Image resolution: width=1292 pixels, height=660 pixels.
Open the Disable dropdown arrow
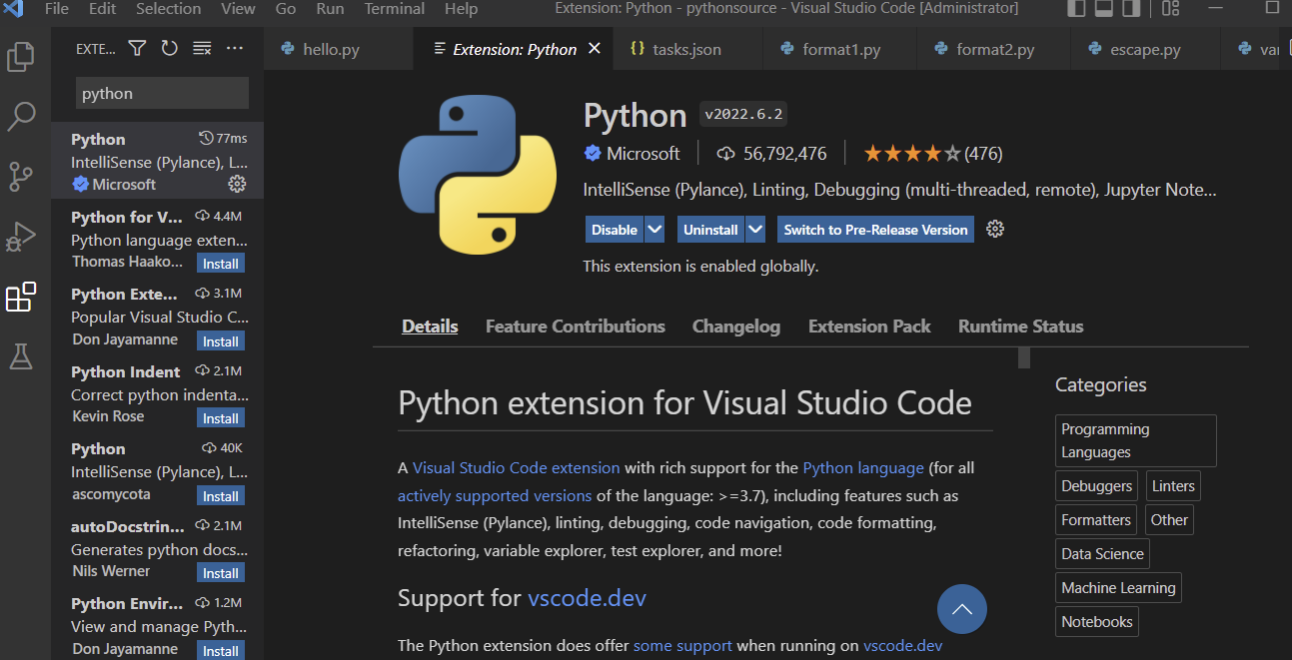point(654,229)
